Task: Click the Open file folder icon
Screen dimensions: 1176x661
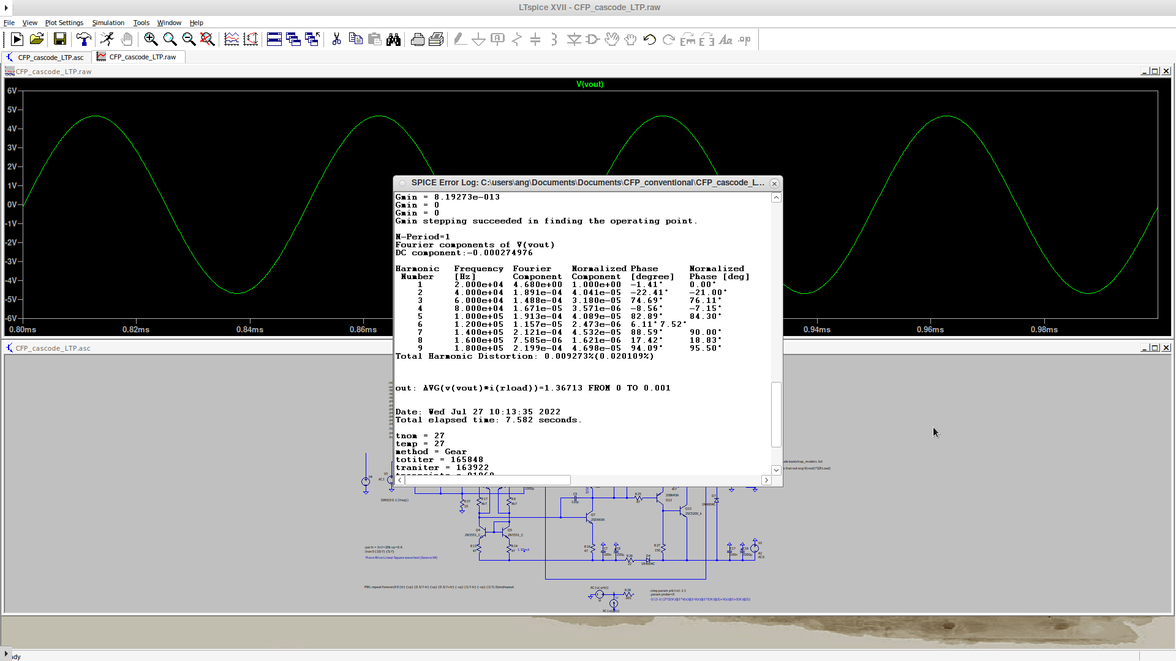Action: (37, 40)
